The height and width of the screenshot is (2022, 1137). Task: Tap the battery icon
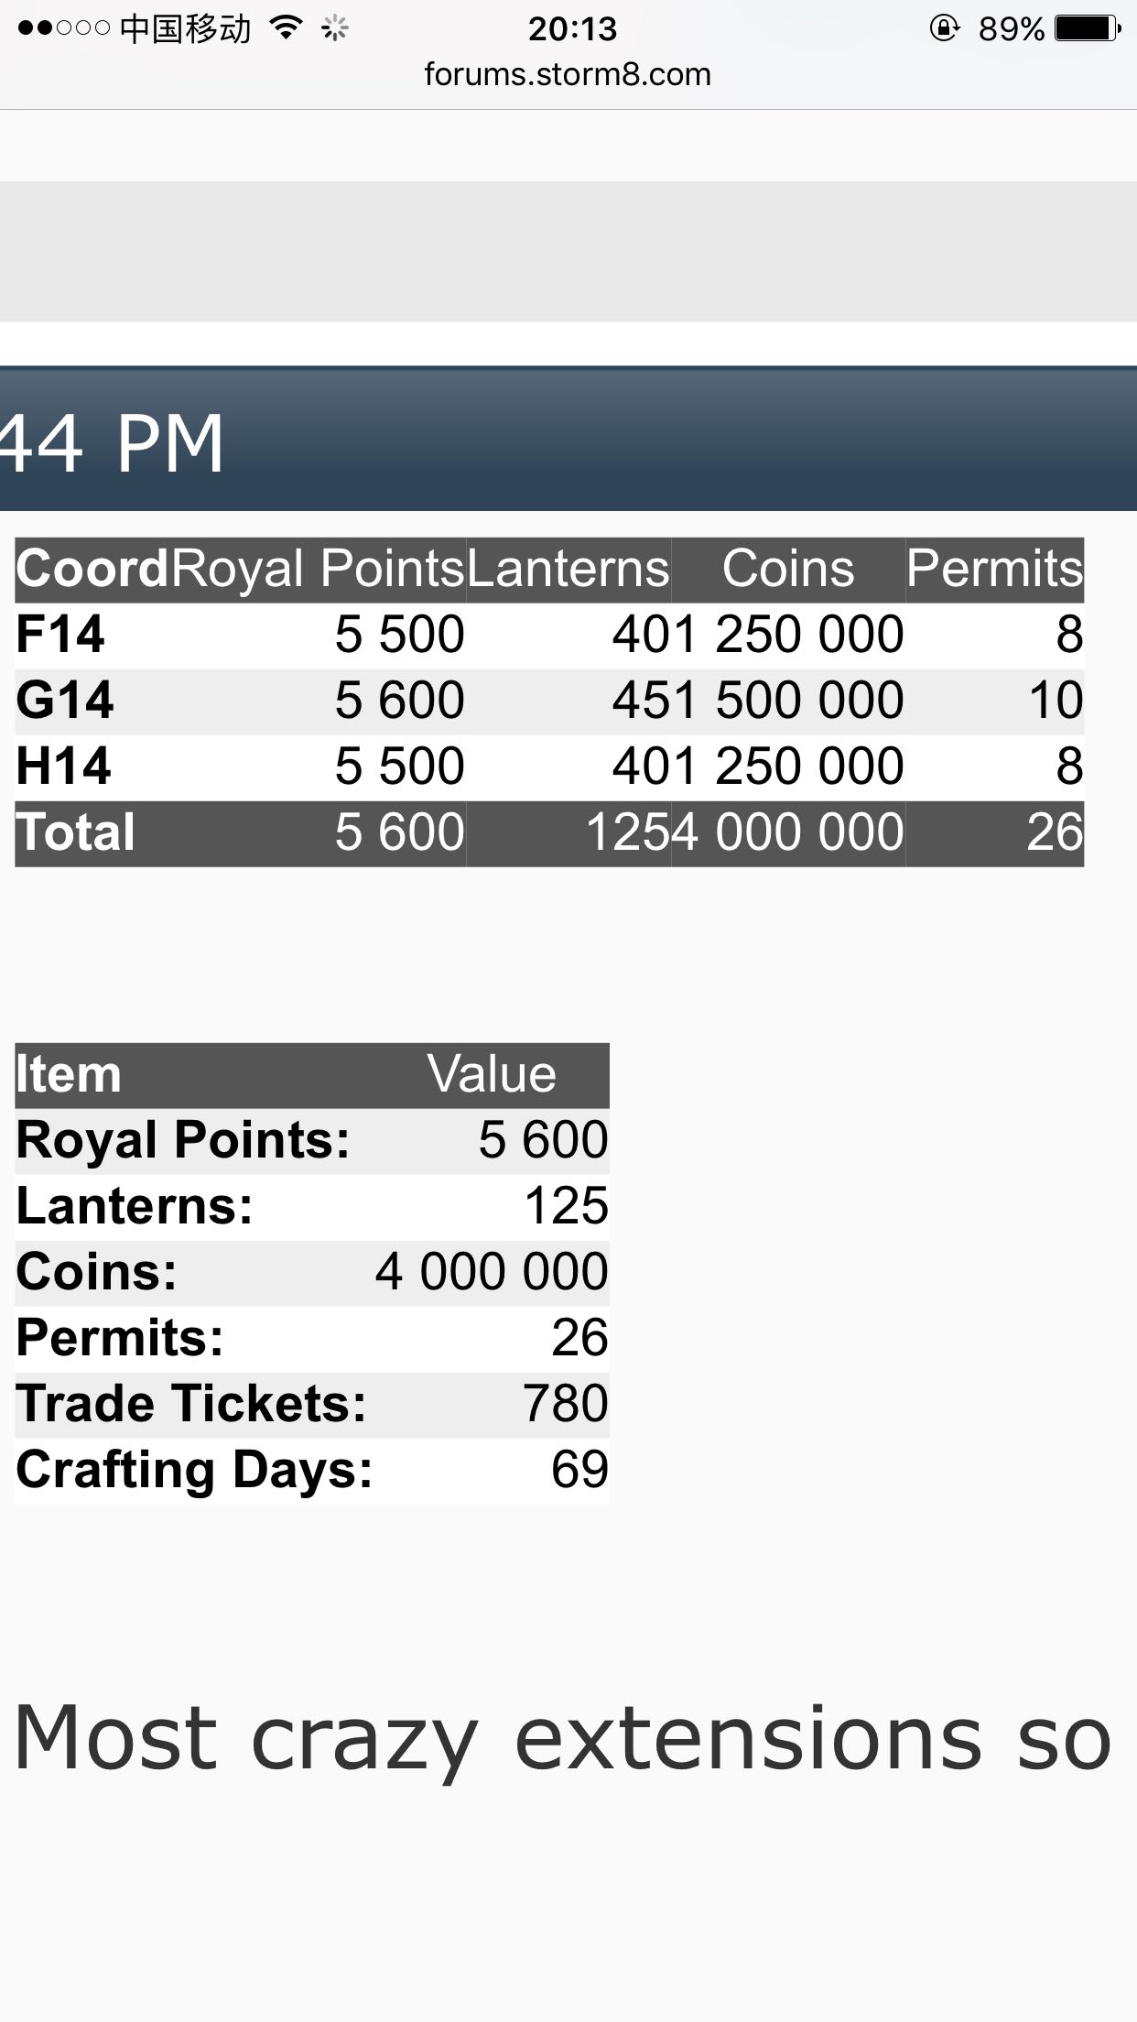point(1087,28)
